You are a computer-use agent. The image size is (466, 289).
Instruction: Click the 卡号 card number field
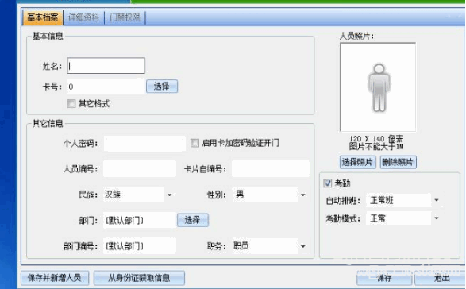tap(106, 87)
